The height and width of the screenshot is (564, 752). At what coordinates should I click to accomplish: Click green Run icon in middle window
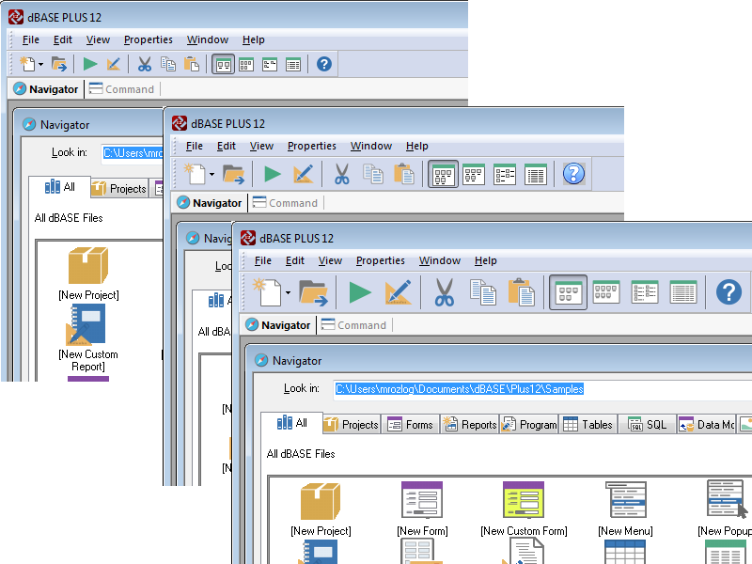tap(273, 174)
